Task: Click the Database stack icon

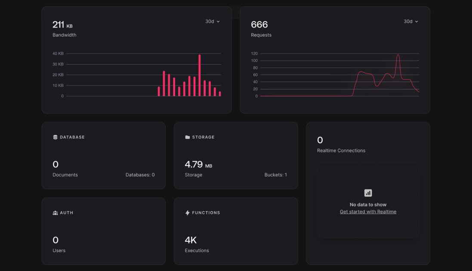Action: (x=55, y=137)
